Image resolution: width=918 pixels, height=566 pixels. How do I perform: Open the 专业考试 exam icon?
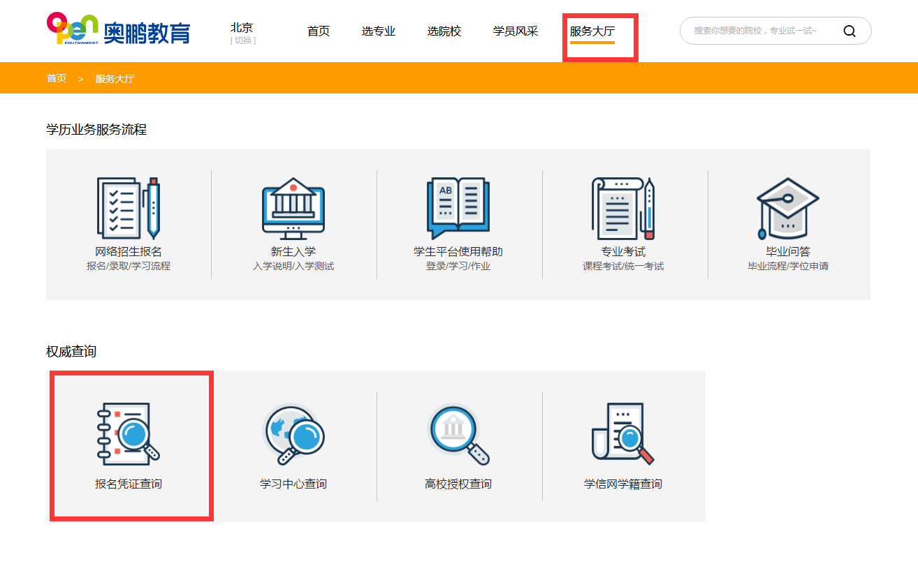[622, 206]
